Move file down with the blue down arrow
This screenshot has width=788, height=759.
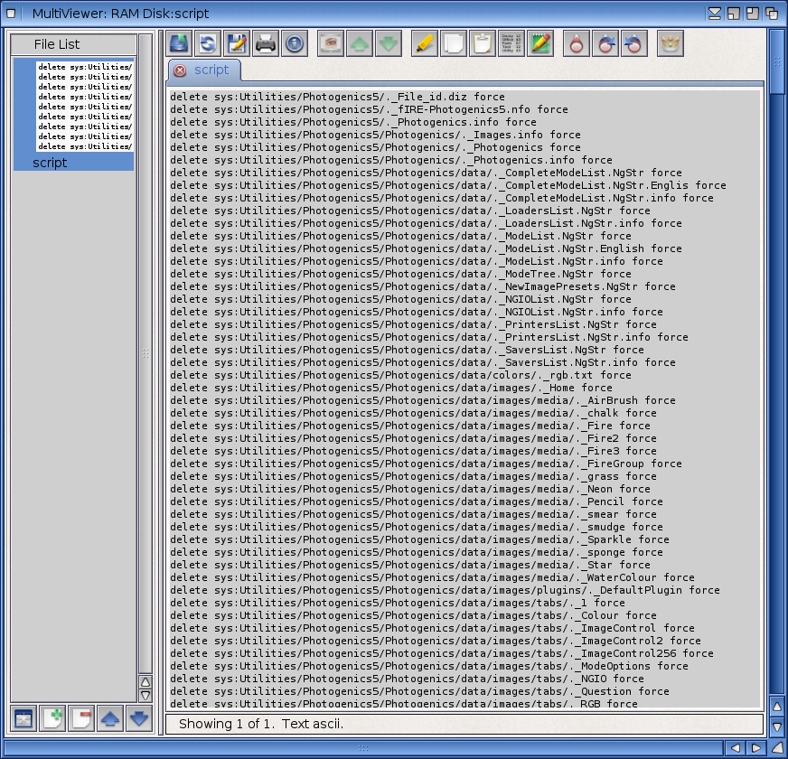(x=138, y=717)
